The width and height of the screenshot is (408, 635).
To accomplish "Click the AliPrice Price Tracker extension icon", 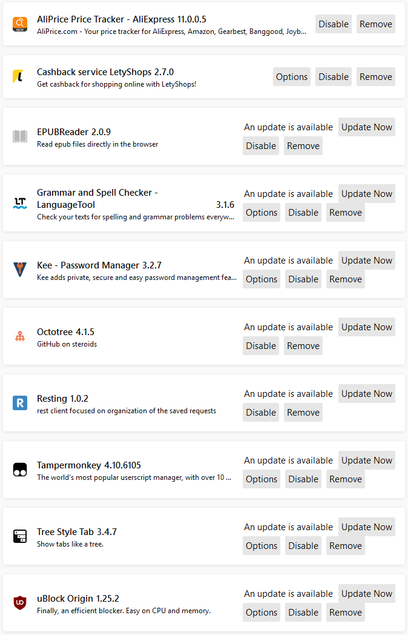I will click(x=20, y=24).
